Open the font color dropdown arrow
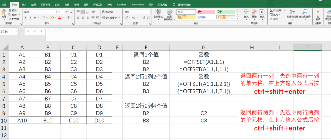The width and height of the screenshot is (331, 140). pyautogui.click(x=63, y=18)
